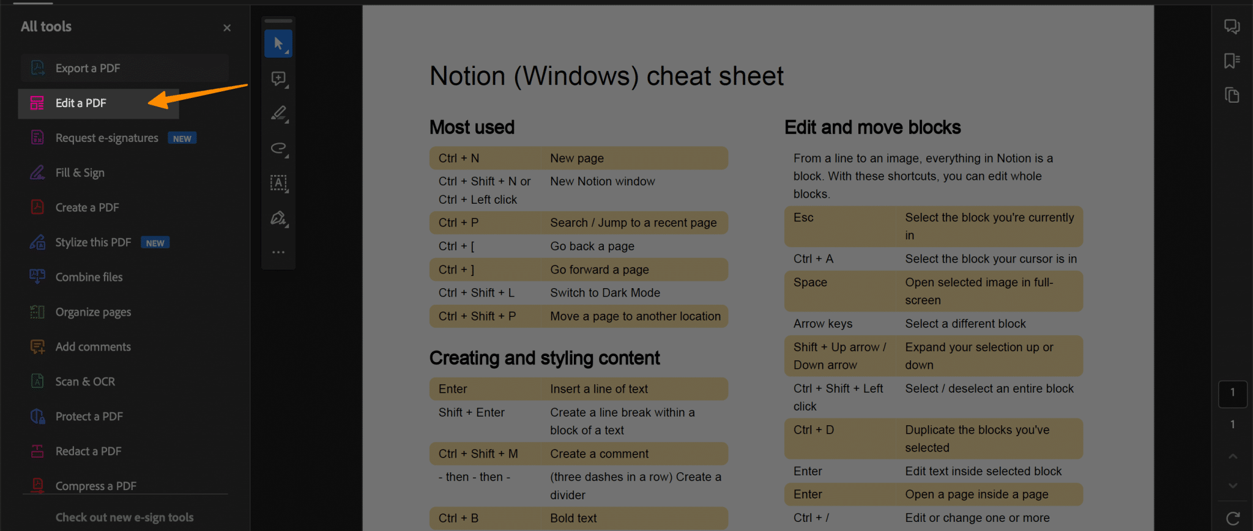Select the arrow selection tool
1253x531 pixels.
(278, 44)
